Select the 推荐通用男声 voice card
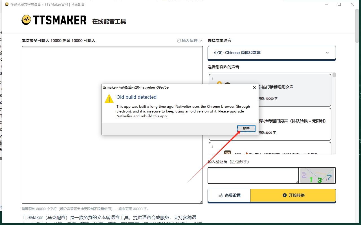361x225 pixels. pyautogui.click(x=270, y=124)
